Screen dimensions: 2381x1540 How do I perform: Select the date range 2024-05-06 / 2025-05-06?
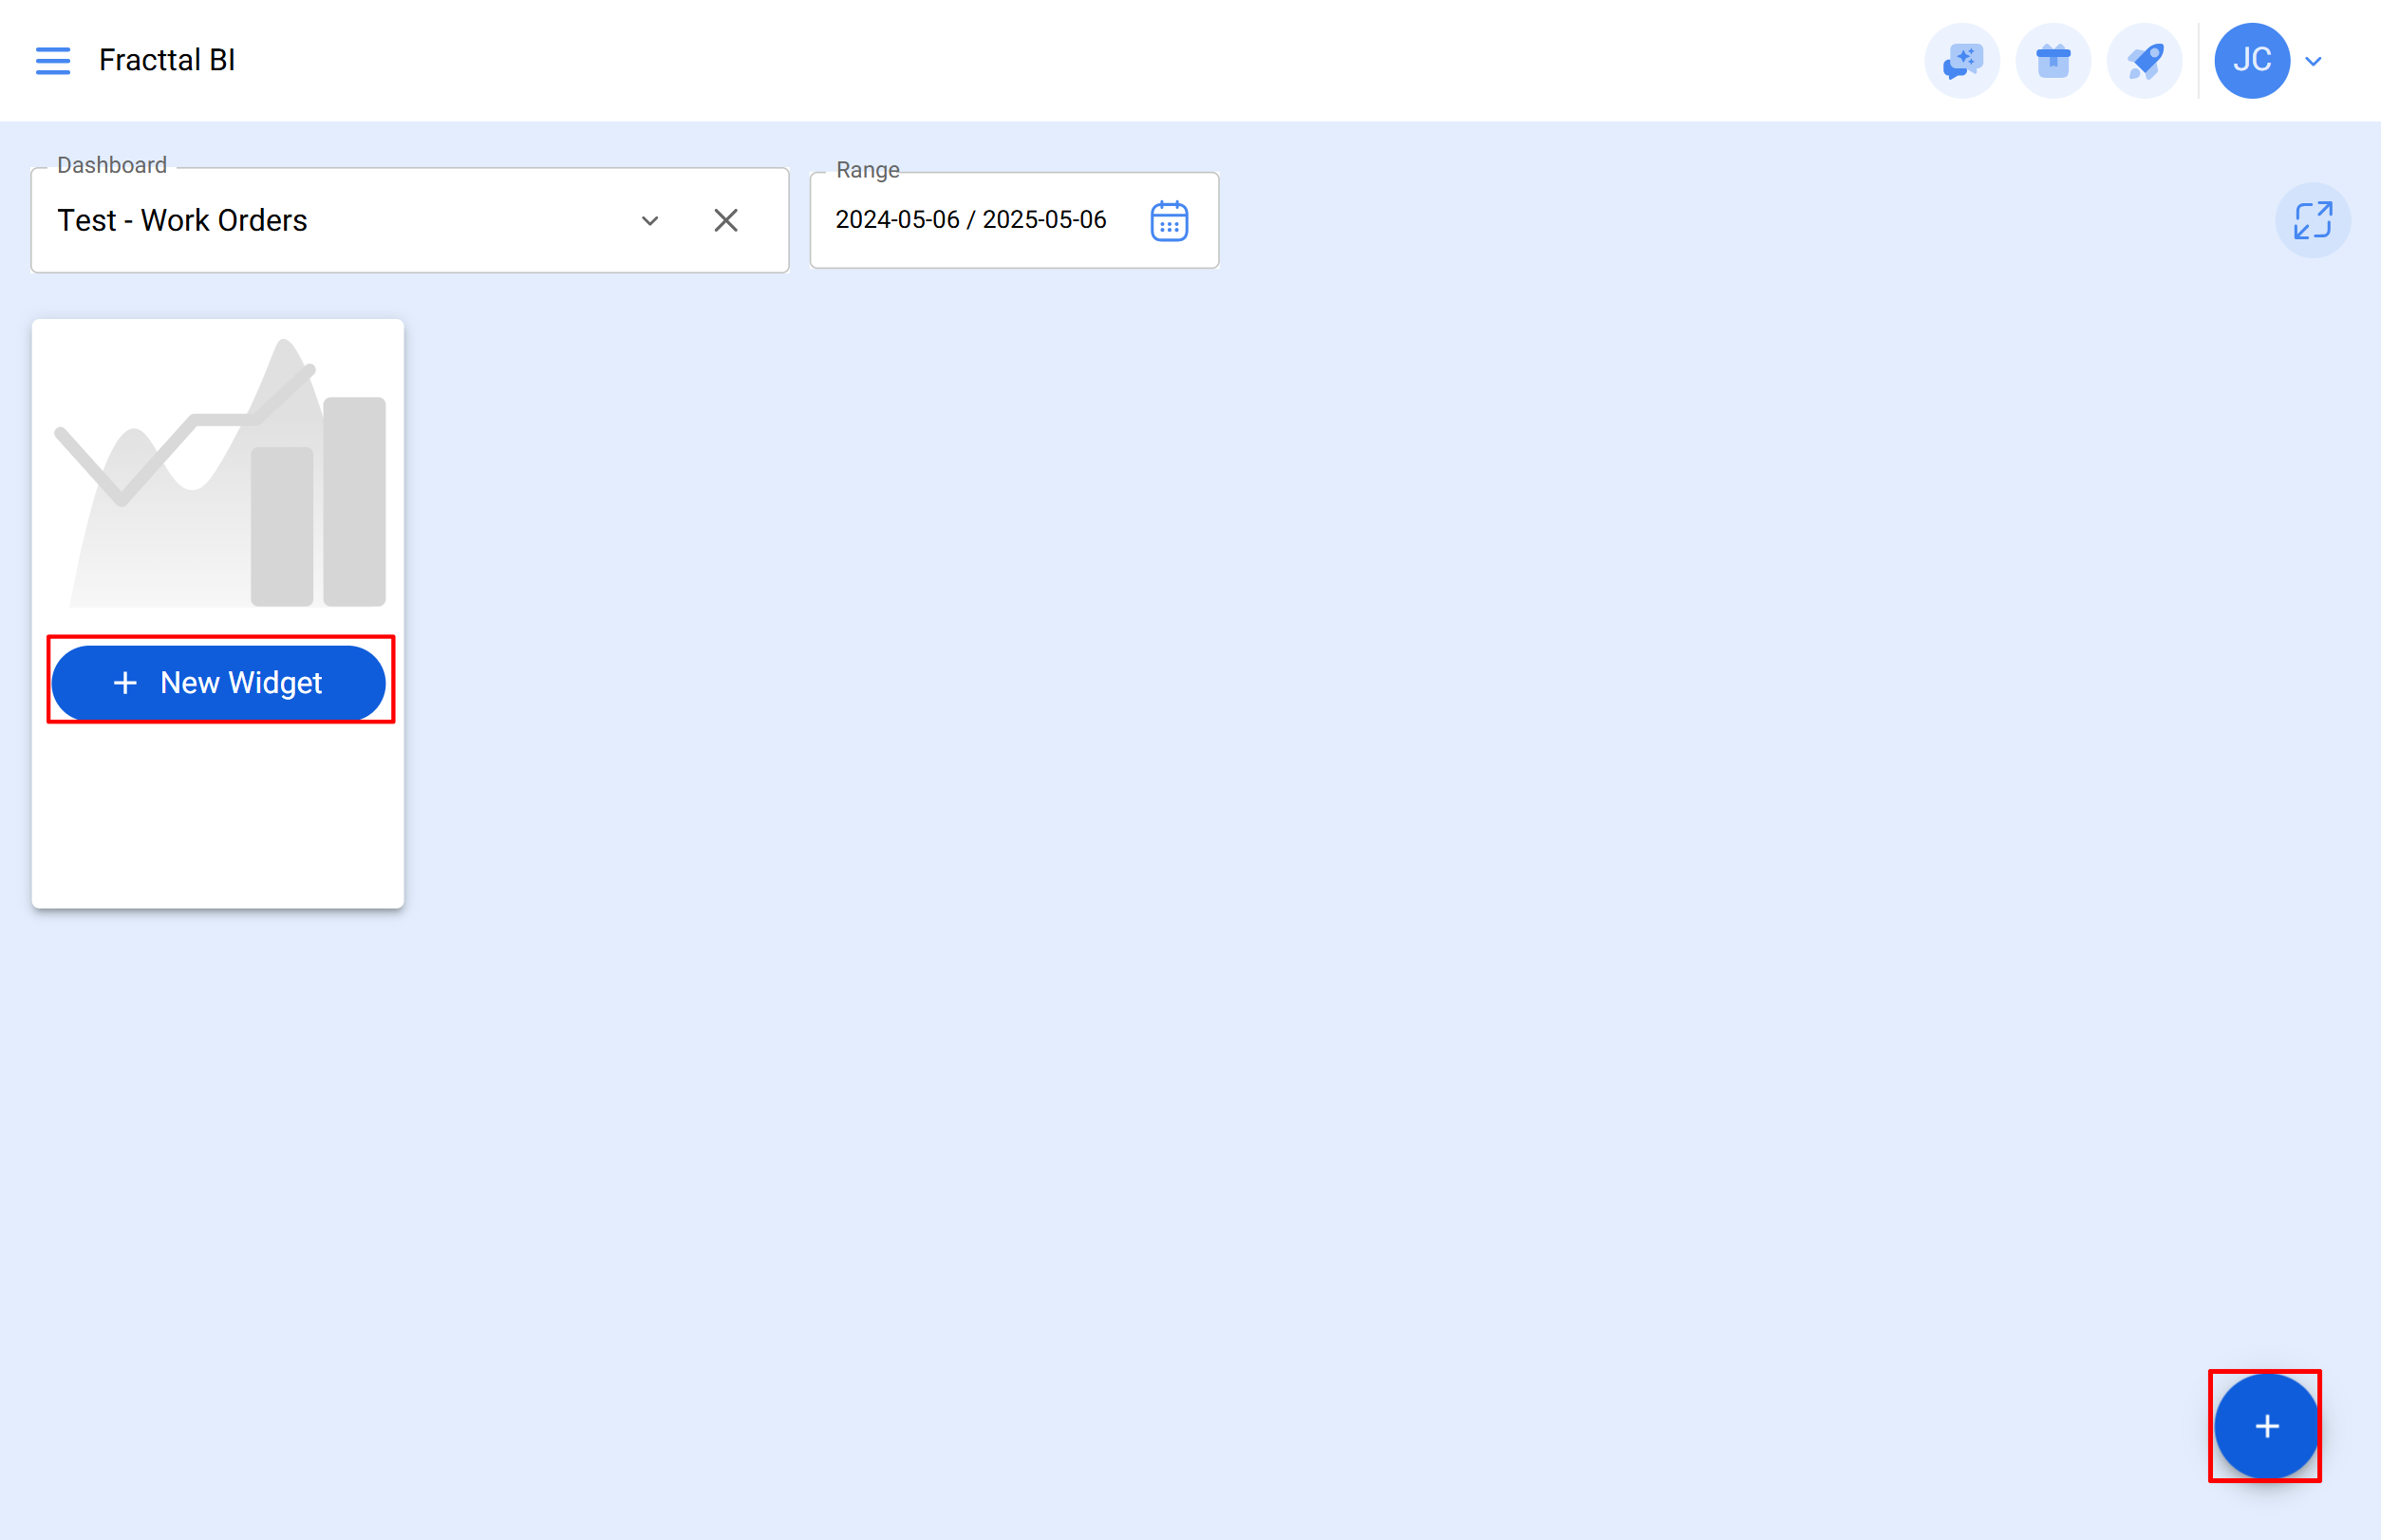coord(970,220)
